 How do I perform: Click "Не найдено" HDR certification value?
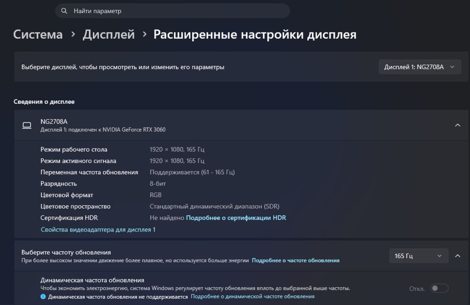click(x=167, y=218)
